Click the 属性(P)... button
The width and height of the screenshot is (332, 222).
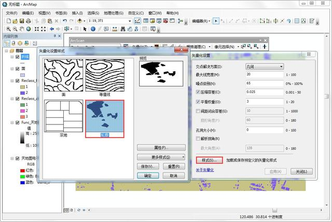point(161,147)
